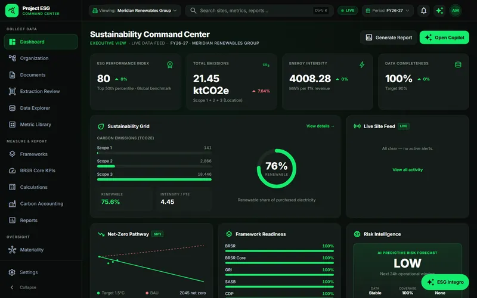The height and width of the screenshot is (298, 477).
Task: Click the BRSR Core KPIs gauge icon
Action: click(x=12, y=170)
